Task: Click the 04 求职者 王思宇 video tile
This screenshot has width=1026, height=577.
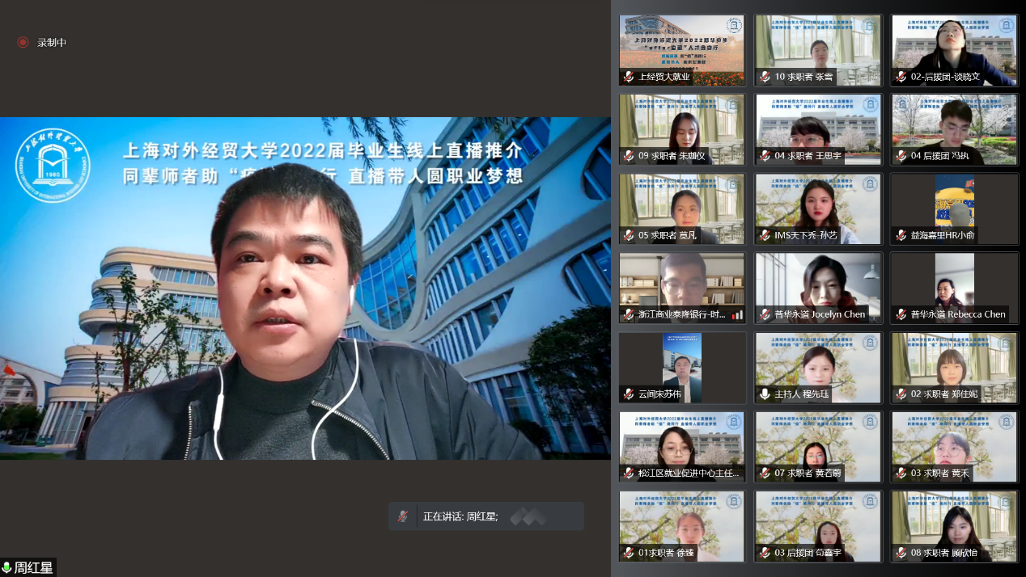Action: tap(818, 128)
